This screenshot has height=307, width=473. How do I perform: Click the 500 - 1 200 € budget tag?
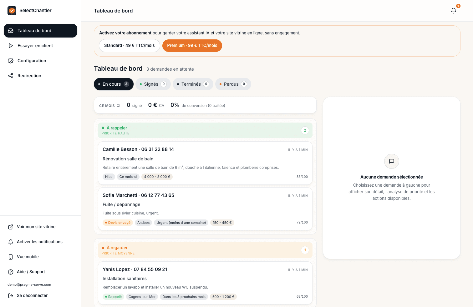pyautogui.click(x=223, y=297)
